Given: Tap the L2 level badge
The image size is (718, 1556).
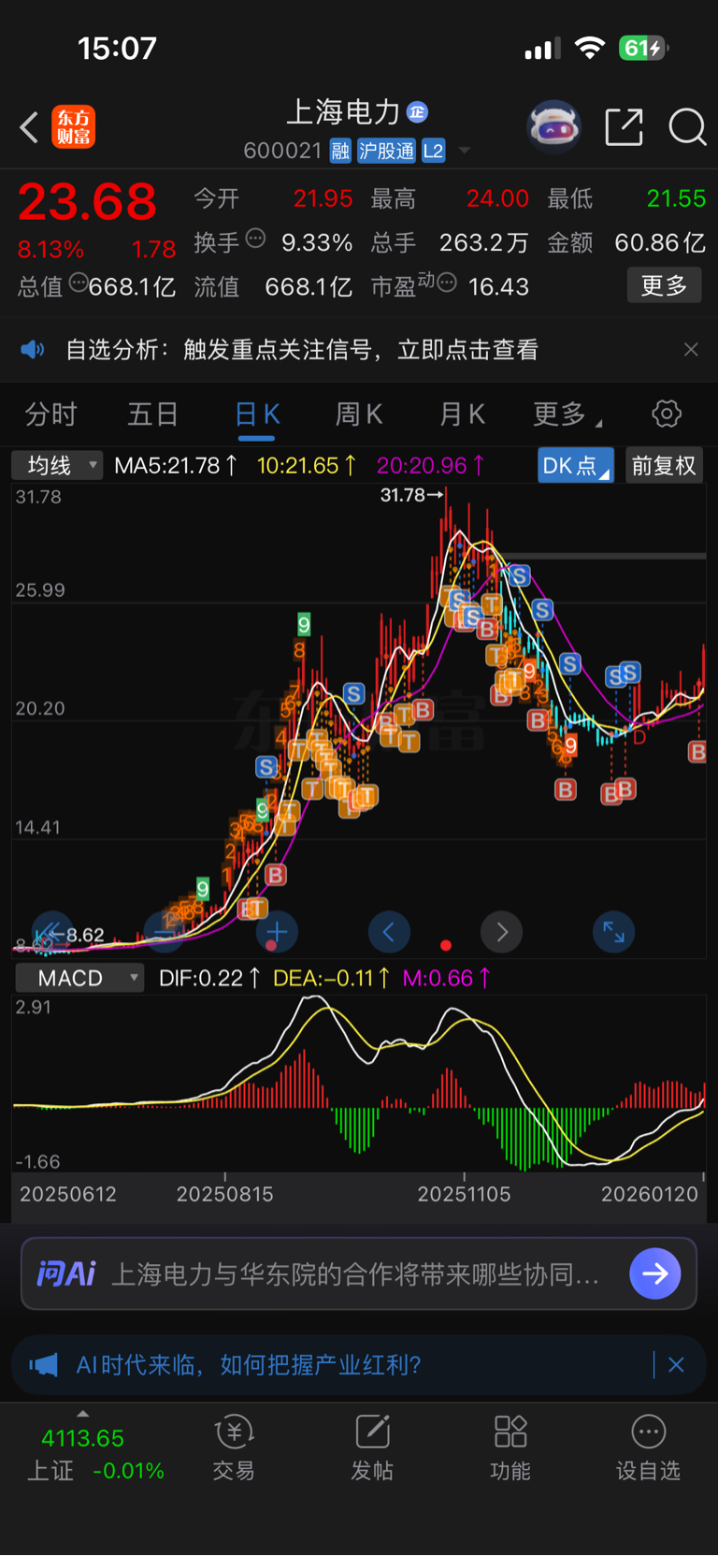Looking at the screenshot, I should pyautogui.click(x=433, y=151).
